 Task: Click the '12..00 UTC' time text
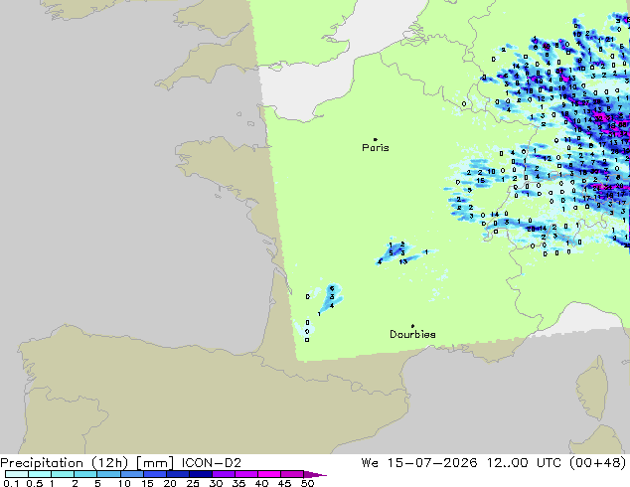point(524,463)
